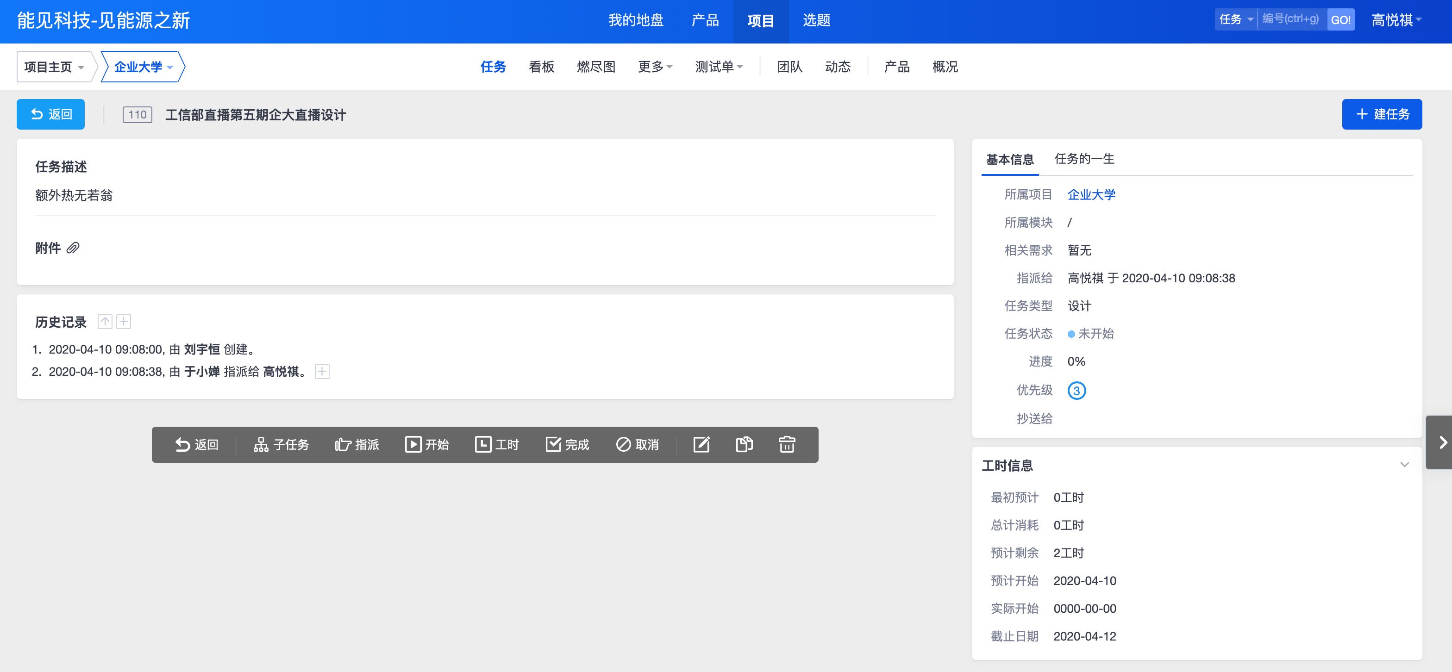Open 看板 in project navigation
Image resolution: width=1452 pixels, height=672 pixels.
541,67
